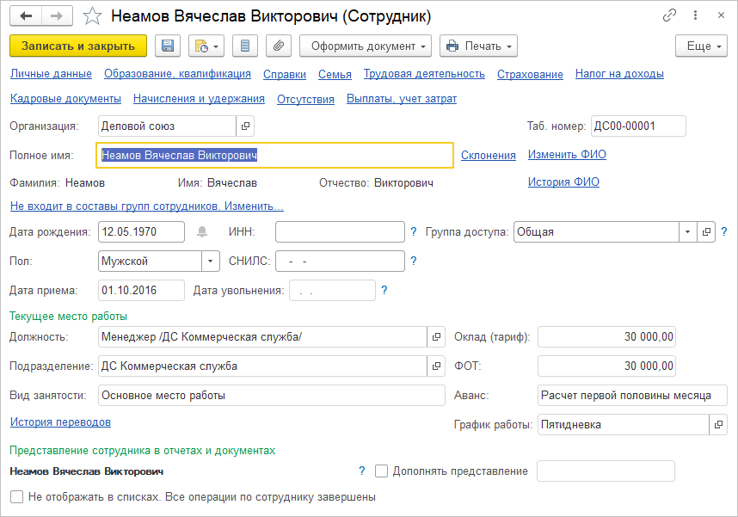Open the Личные данные link
Image resolution: width=738 pixels, height=517 pixels.
coord(51,74)
